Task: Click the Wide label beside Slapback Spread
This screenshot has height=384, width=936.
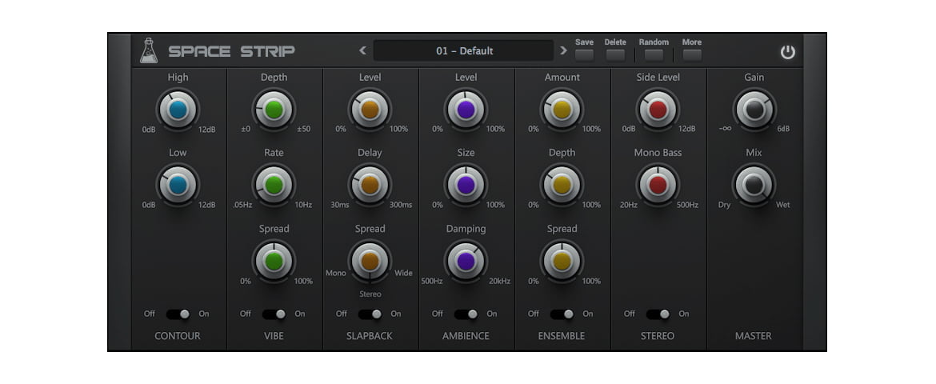Action: [x=403, y=273]
